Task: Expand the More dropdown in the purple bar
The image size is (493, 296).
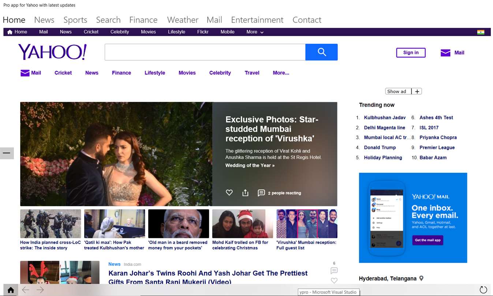Action: pyautogui.click(x=255, y=32)
